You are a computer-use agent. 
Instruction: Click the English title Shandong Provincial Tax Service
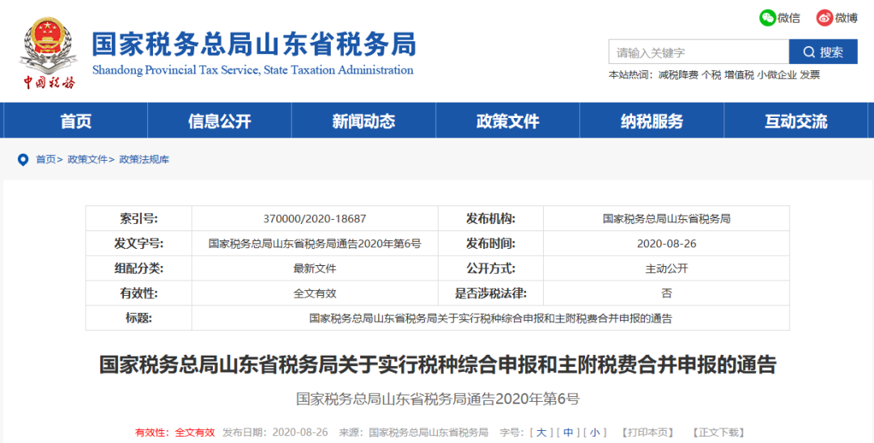[x=252, y=70]
